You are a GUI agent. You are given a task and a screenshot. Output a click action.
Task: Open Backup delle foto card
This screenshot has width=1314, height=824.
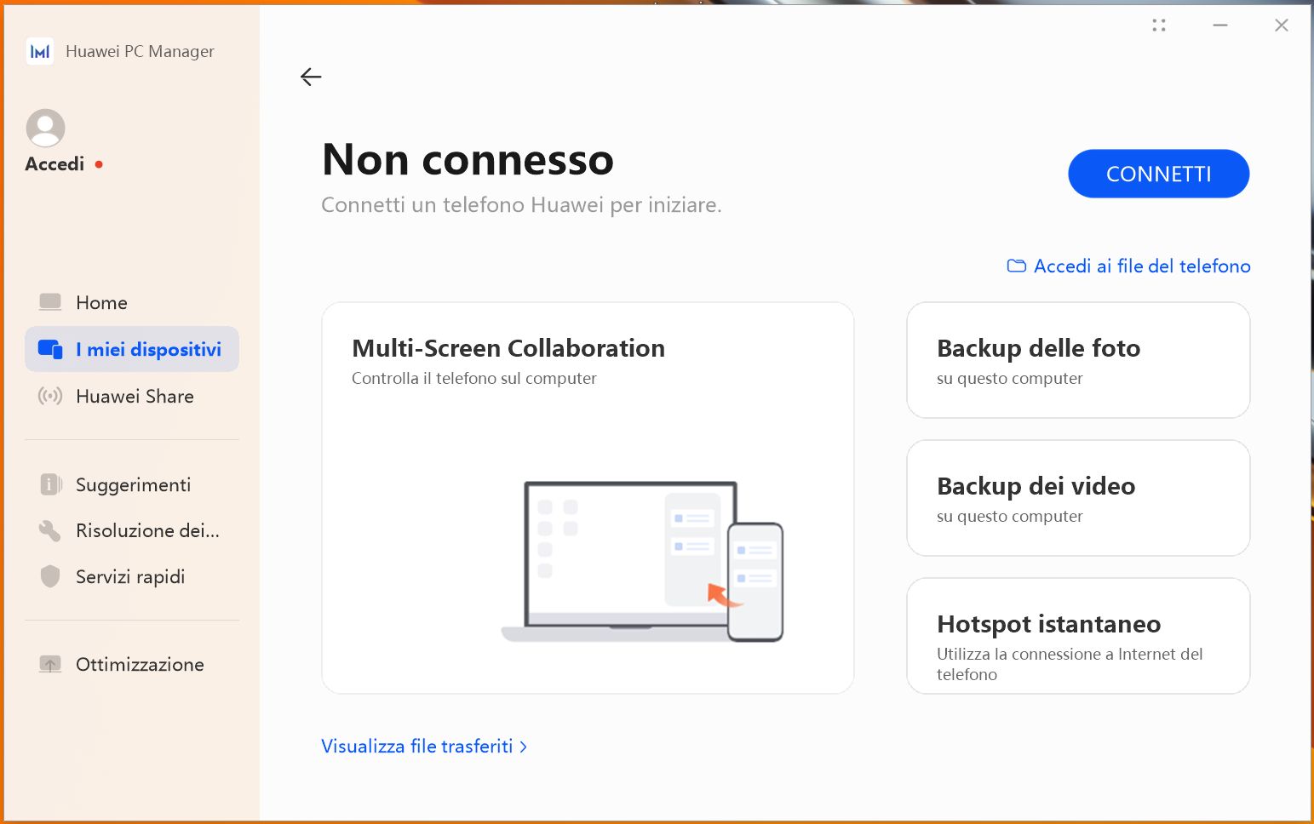coord(1078,360)
